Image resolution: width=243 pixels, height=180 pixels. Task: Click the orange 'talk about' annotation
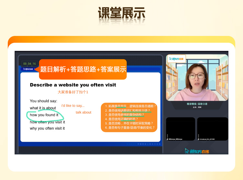click(84, 112)
